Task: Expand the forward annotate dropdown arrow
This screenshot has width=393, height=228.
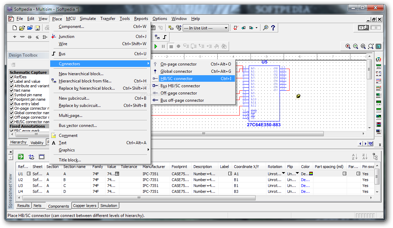Action: [256, 28]
